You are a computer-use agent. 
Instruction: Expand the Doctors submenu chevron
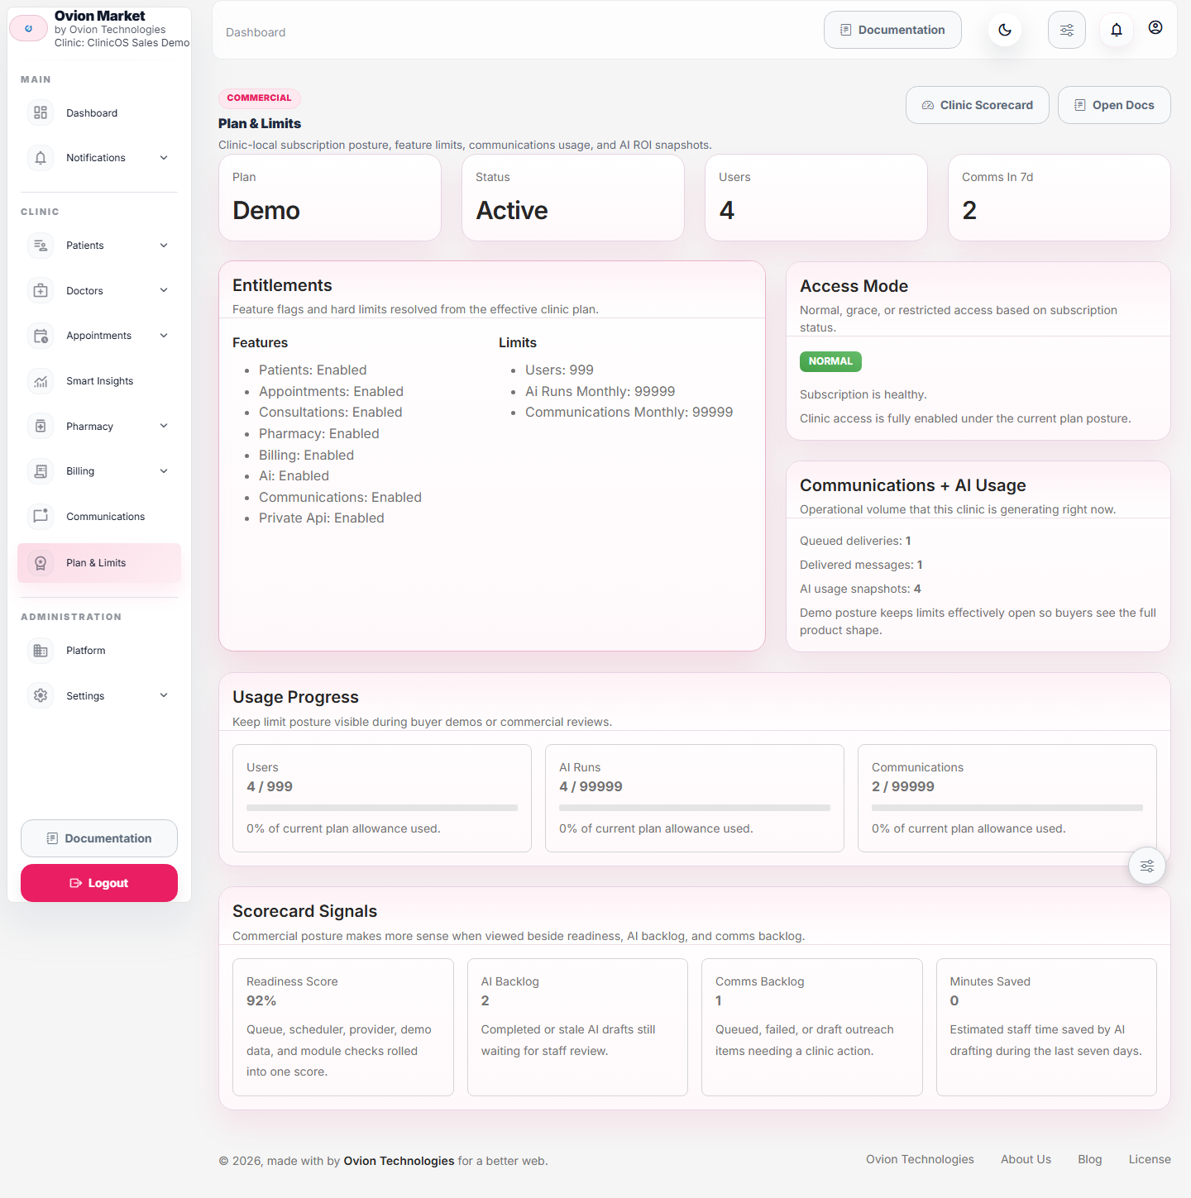[x=164, y=290]
